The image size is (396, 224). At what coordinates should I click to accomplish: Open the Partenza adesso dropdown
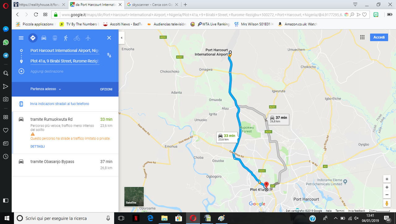coord(46,89)
